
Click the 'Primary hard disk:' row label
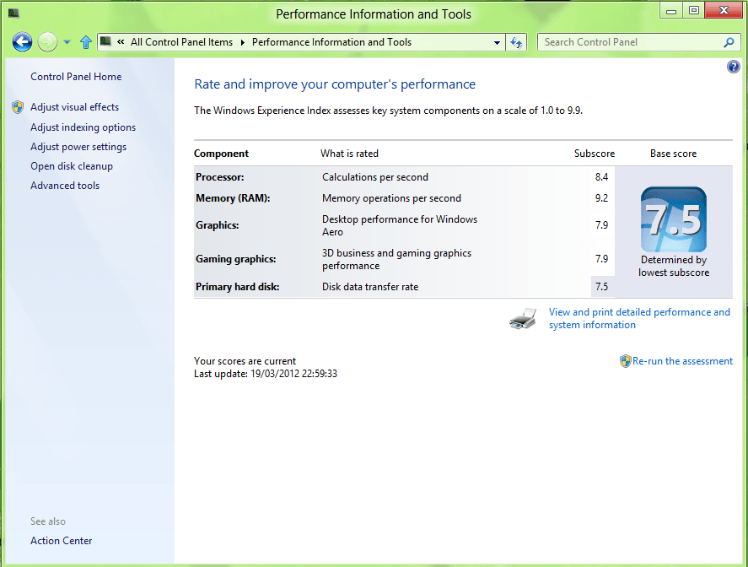coord(237,287)
